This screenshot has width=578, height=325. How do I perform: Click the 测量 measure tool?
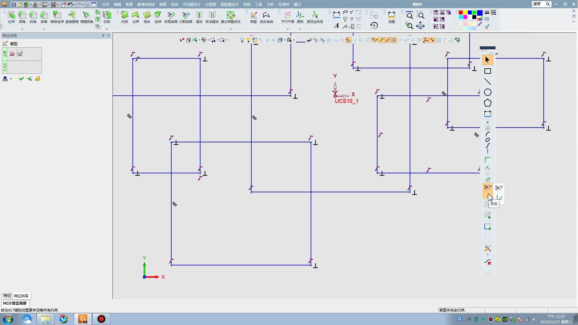tap(391, 17)
